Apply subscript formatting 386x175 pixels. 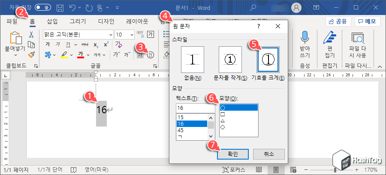96,45
